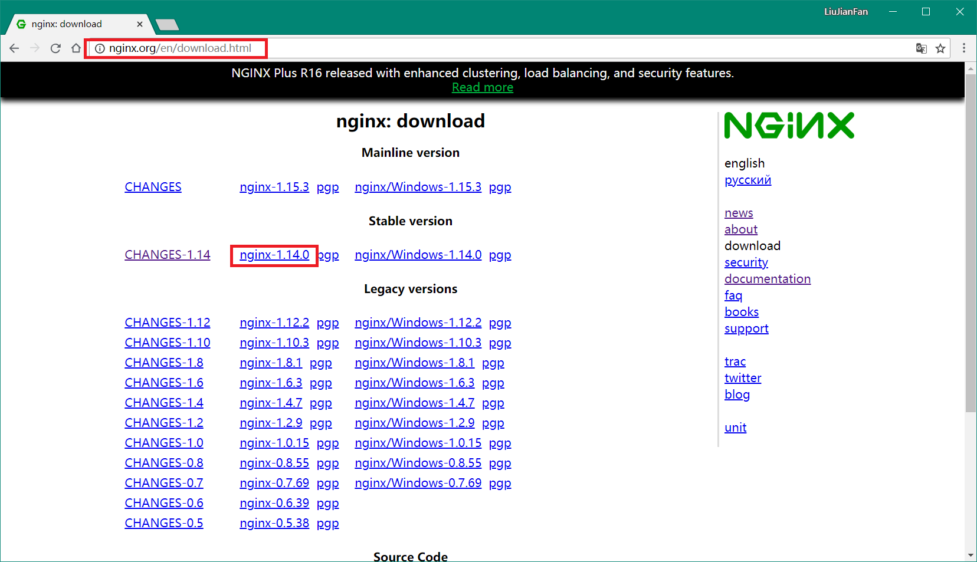Click the NGINX logo

[x=789, y=125]
